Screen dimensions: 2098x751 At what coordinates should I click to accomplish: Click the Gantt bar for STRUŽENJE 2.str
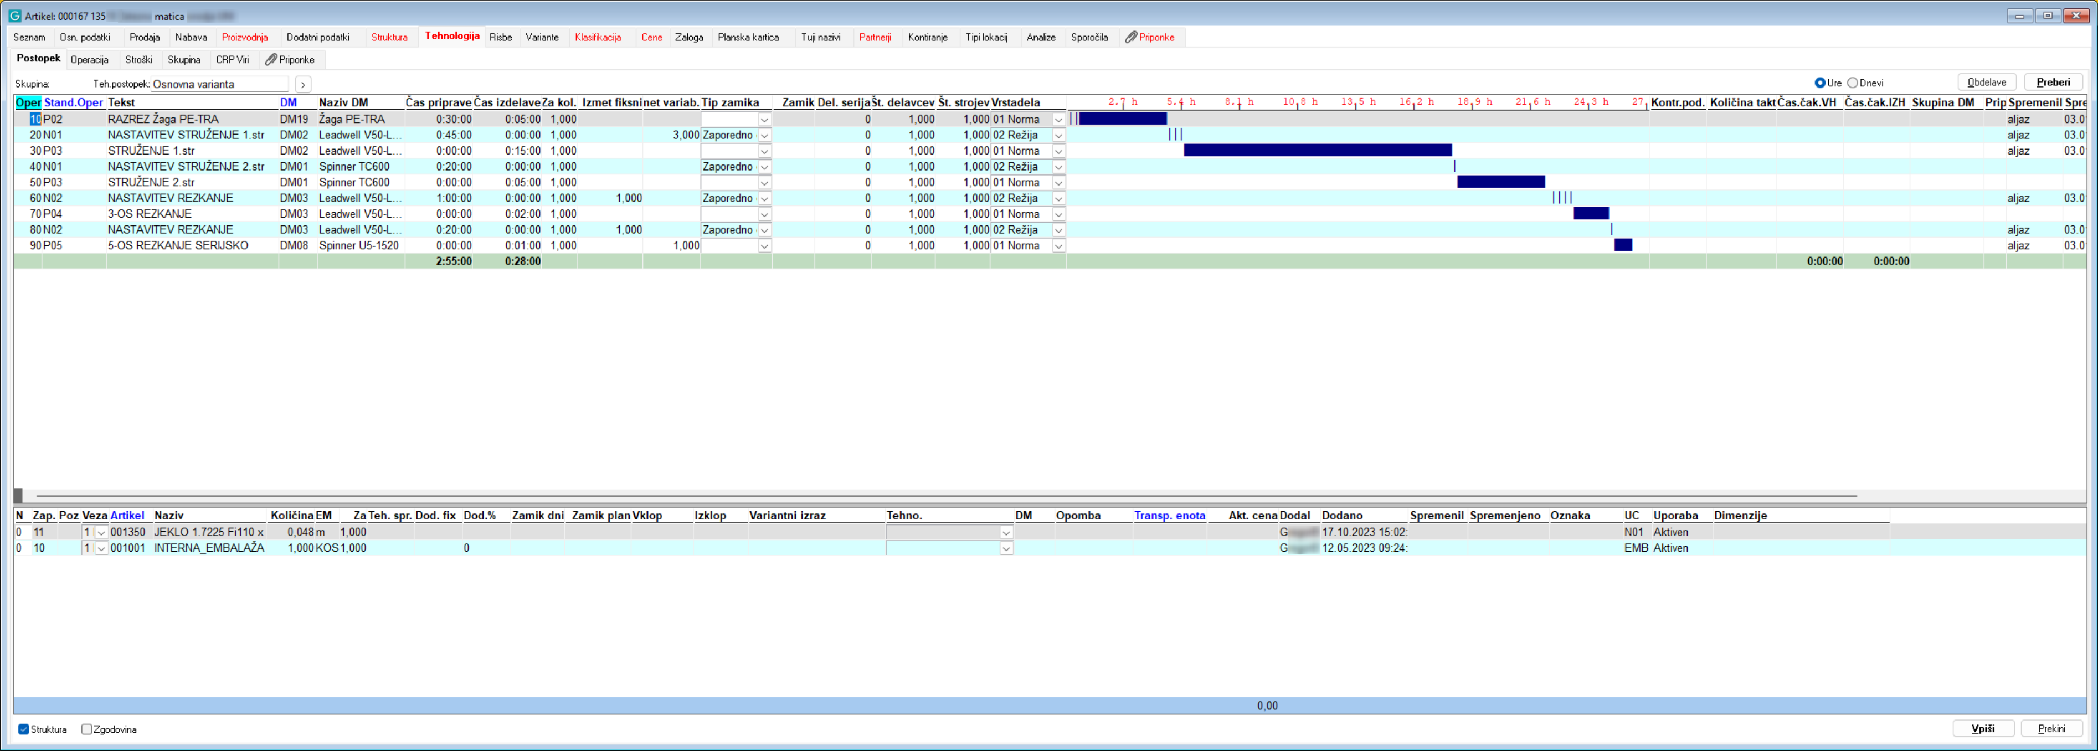[1500, 182]
